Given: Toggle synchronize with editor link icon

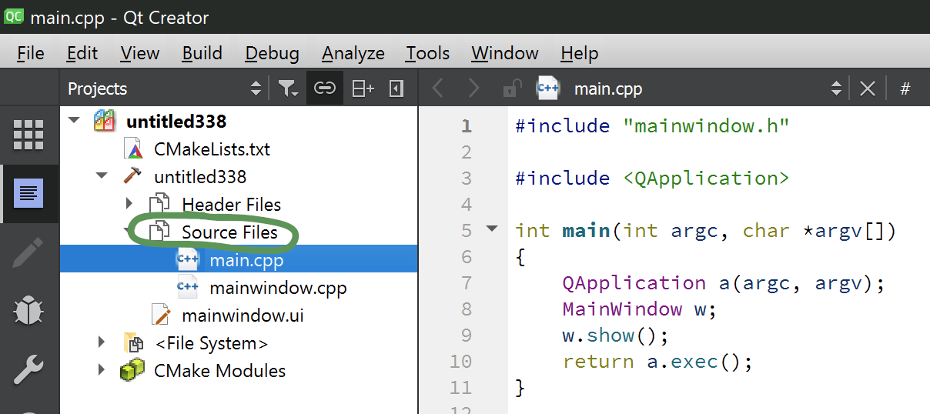Looking at the screenshot, I should (x=325, y=89).
